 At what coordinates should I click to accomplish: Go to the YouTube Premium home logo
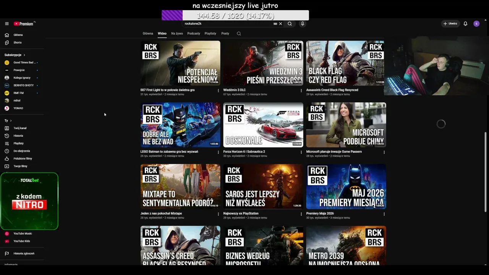24,24
